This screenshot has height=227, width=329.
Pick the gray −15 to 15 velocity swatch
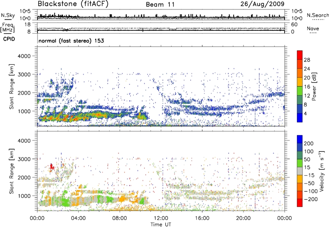(300, 171)
